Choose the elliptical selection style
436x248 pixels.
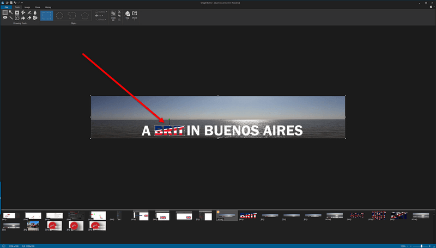(59, 16)
